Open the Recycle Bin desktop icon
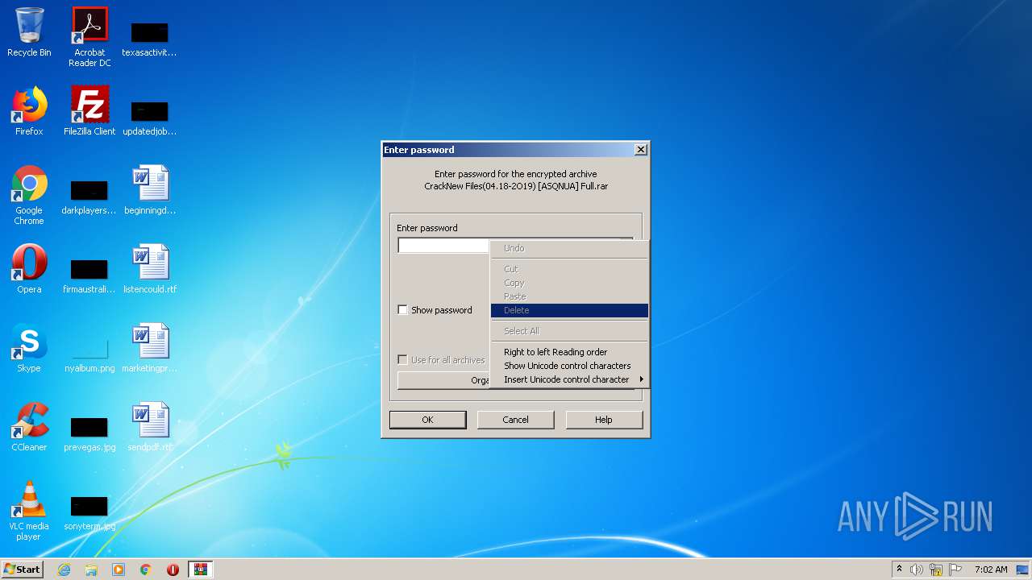1032x580 pixels. (29, 33)
